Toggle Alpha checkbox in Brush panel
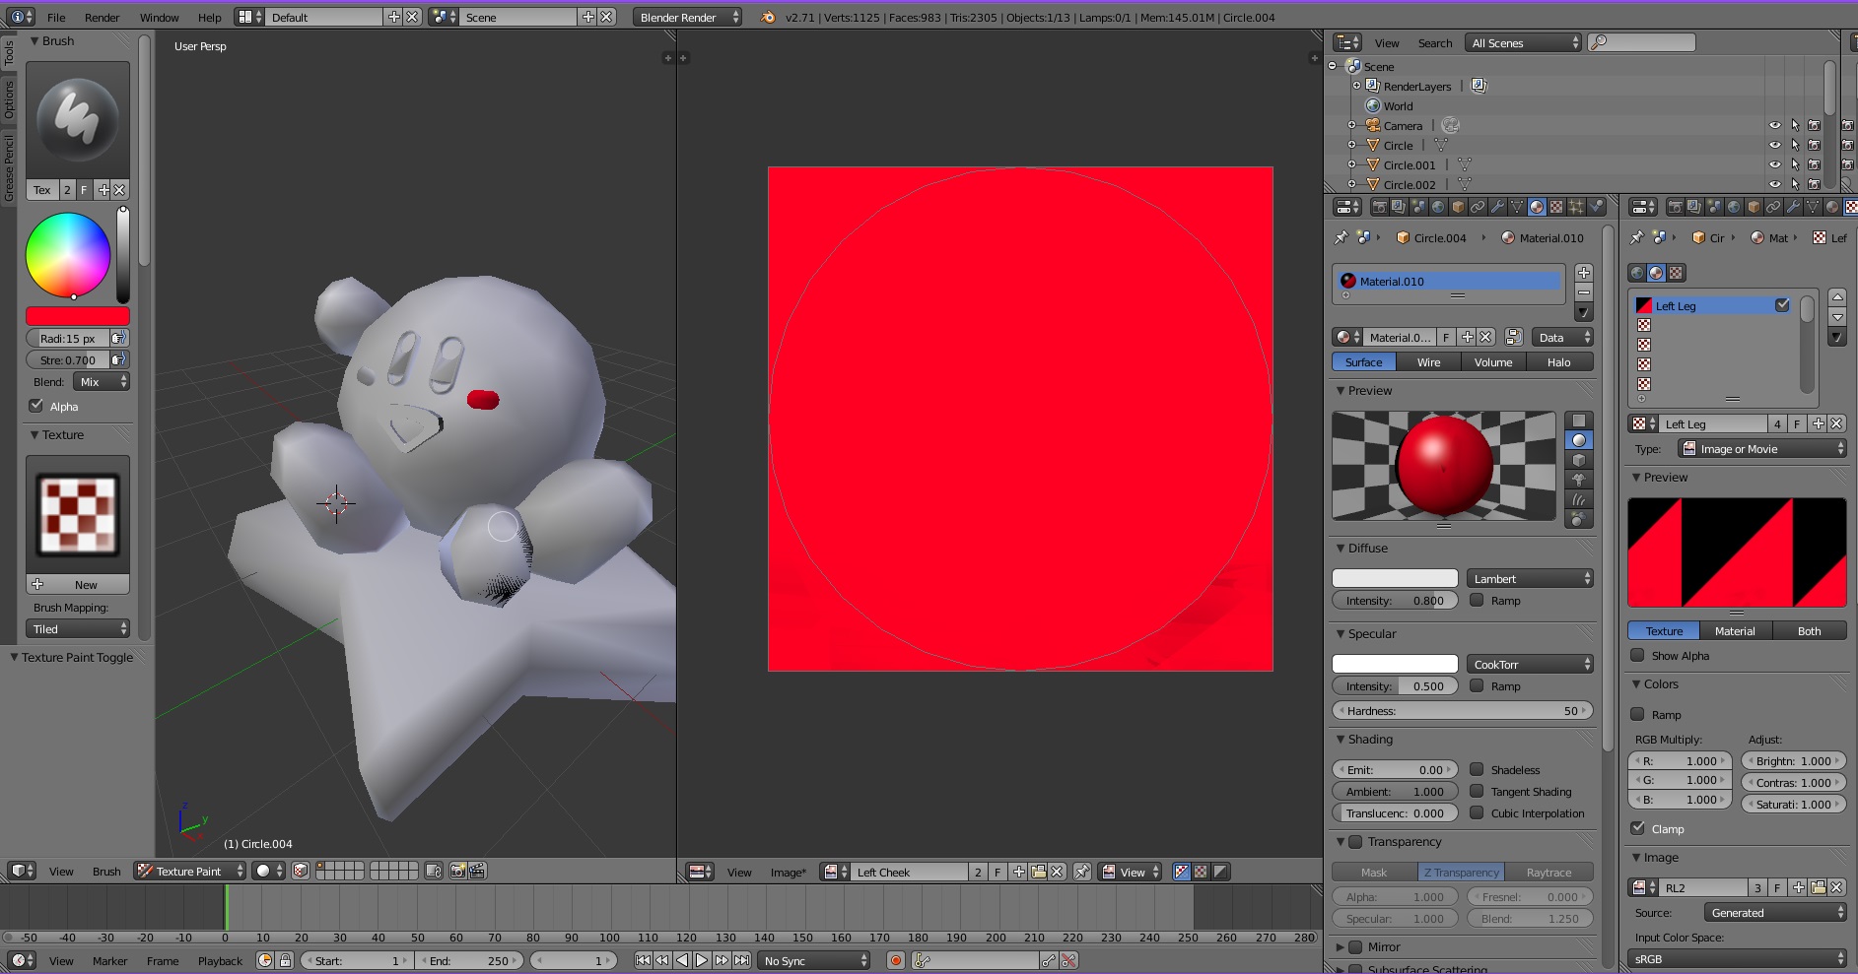1858x974 pixels. [36, 406]
